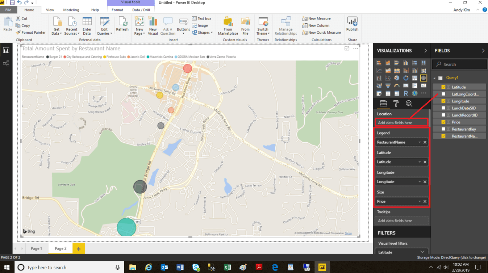This screenshot has width=488, height=273.
Task: Open the Format ribbon tab
Action: pyautogui.click(x=117, y=10)
